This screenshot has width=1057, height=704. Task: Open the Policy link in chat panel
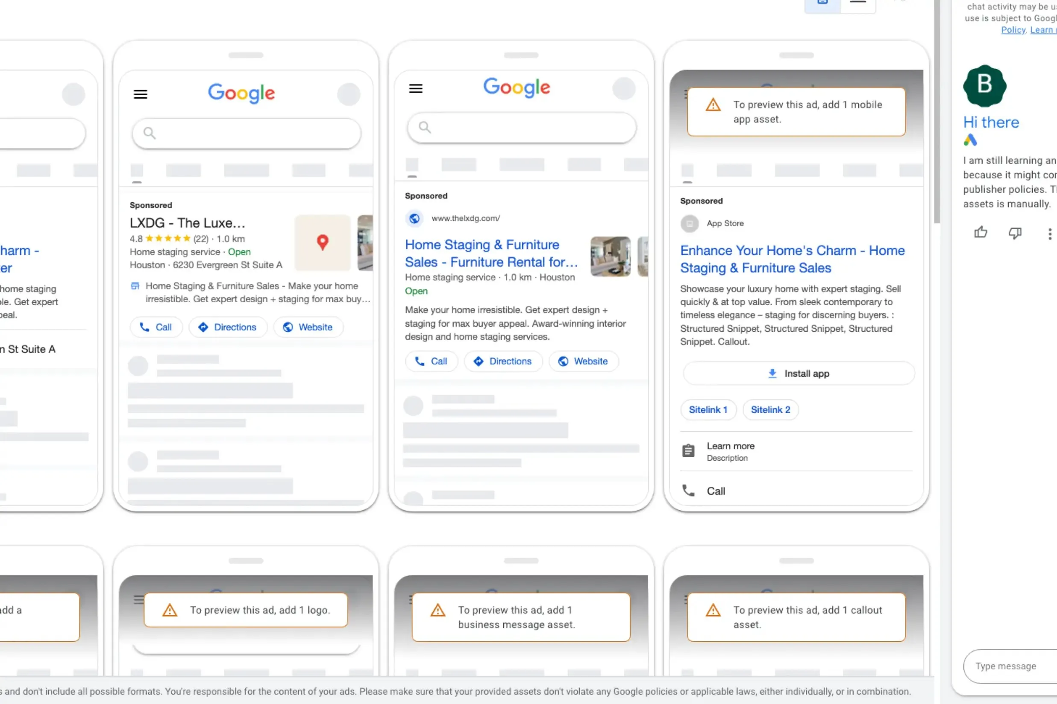pos(1013,29)
